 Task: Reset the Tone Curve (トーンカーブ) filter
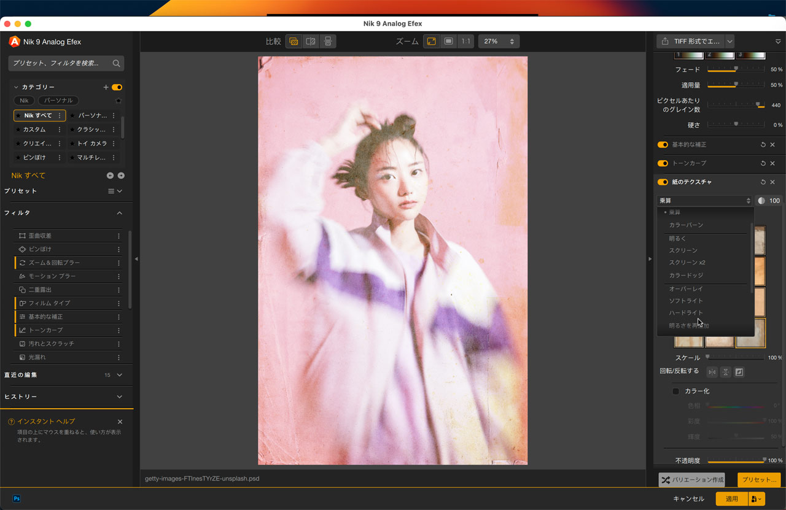point(763,163)
